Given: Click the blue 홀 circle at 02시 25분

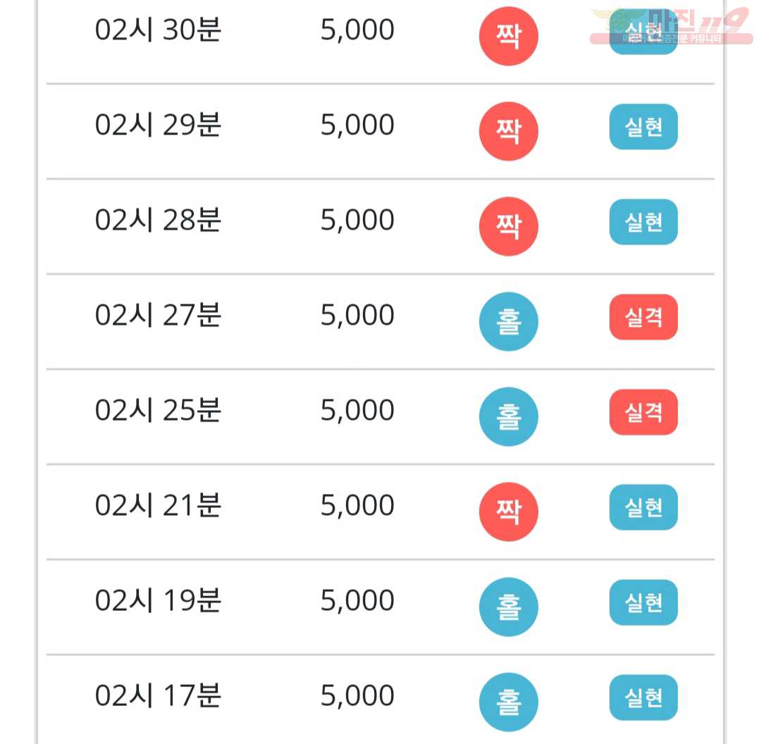Looking at the screenshot, I should click(x=508, y=416).
